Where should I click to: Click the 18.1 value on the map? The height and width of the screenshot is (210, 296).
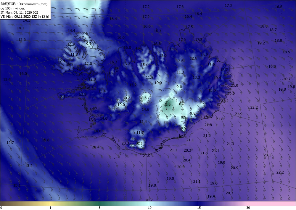(96, 108)
